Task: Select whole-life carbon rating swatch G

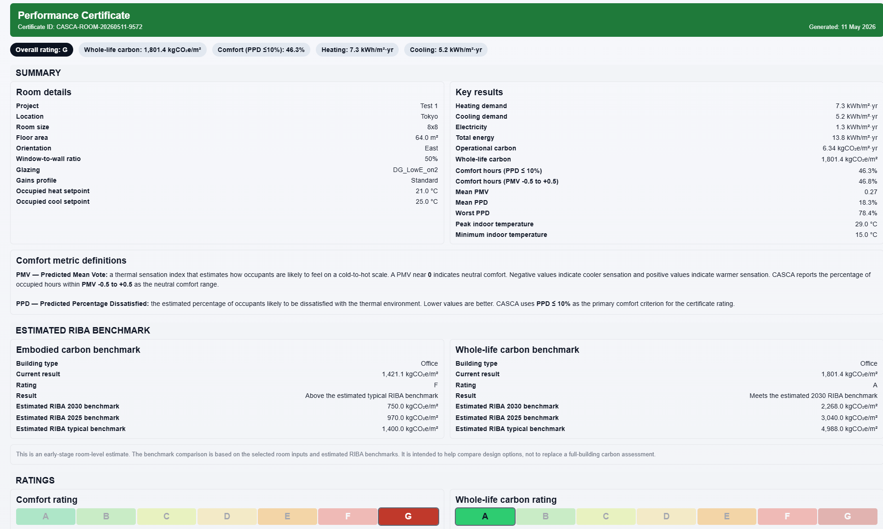Action: (x=848, y=516)
